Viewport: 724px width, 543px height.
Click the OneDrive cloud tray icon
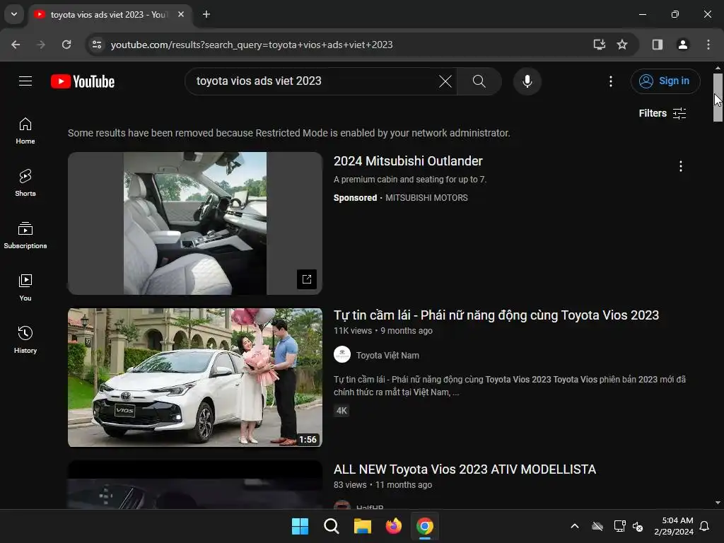pos(597,526)
